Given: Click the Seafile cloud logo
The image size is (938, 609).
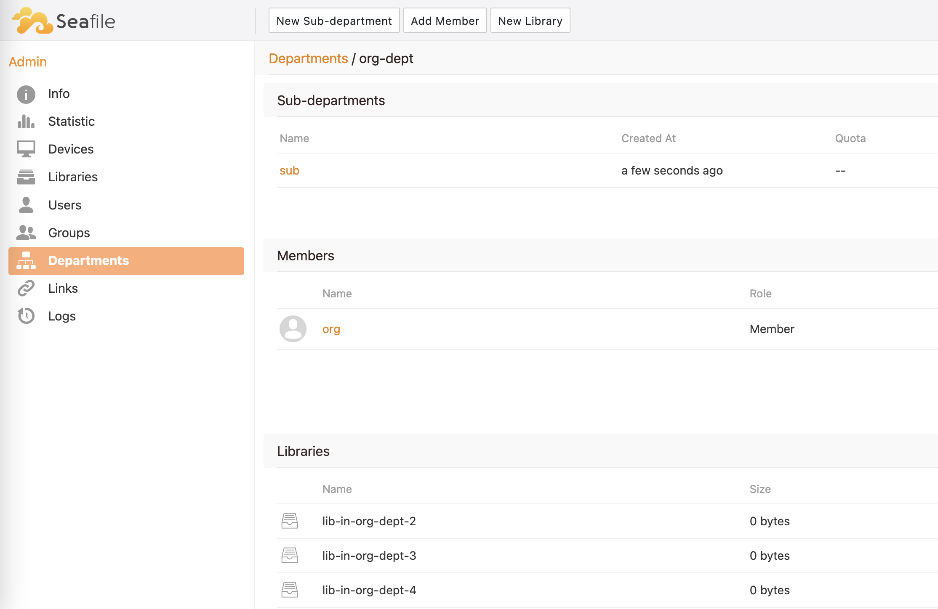Looking at the screenshot, I should pos(32,20).
